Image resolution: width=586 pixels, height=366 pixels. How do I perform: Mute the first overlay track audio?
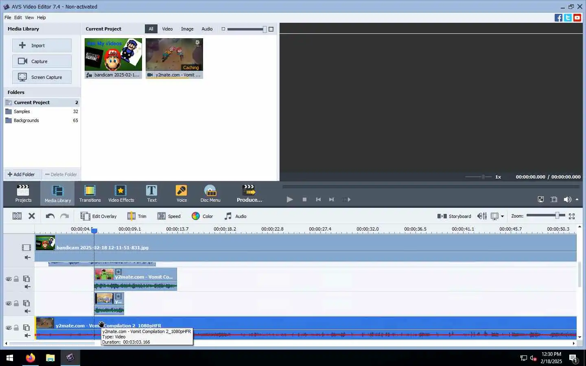pos(27,287)
